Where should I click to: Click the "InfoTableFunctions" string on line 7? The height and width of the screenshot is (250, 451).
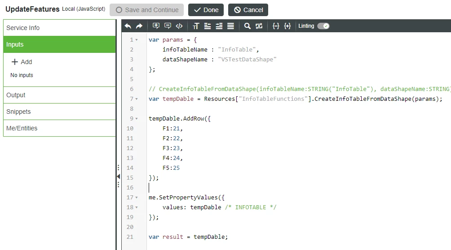click(x=273, y=99)
